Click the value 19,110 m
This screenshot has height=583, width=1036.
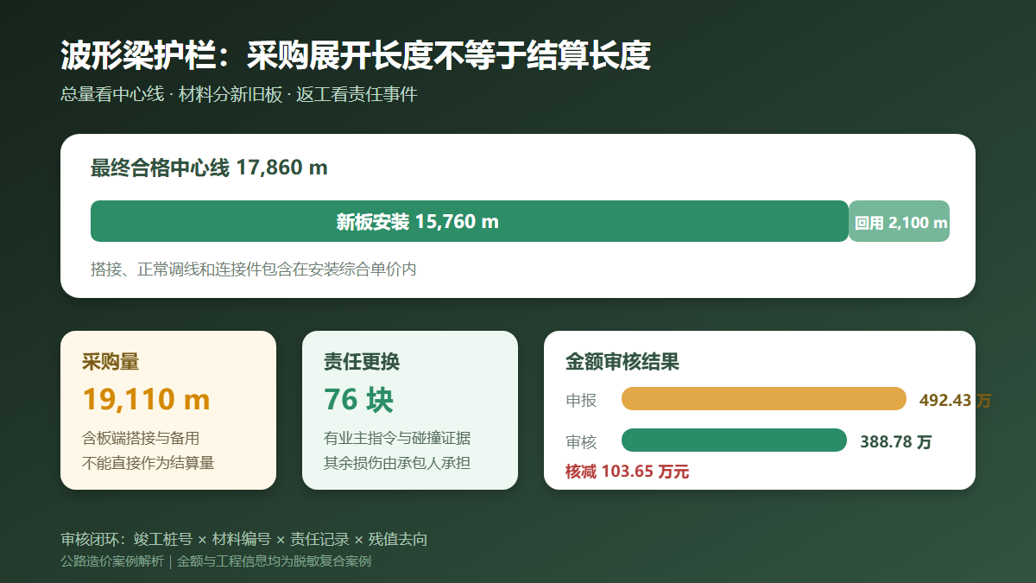tap(146, 399)
